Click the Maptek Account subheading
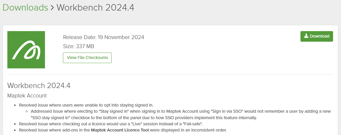 coord(27,96)
